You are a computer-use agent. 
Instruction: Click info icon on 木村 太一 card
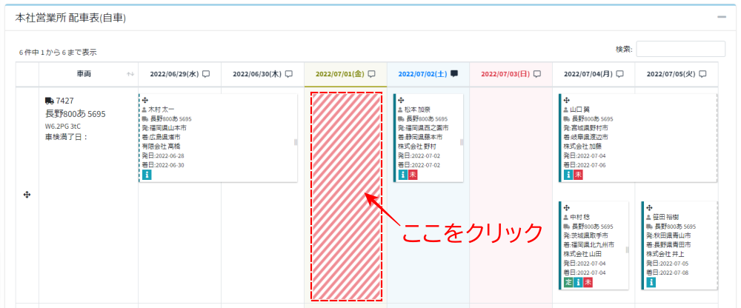pyautogui.click(x=147, y=175)
